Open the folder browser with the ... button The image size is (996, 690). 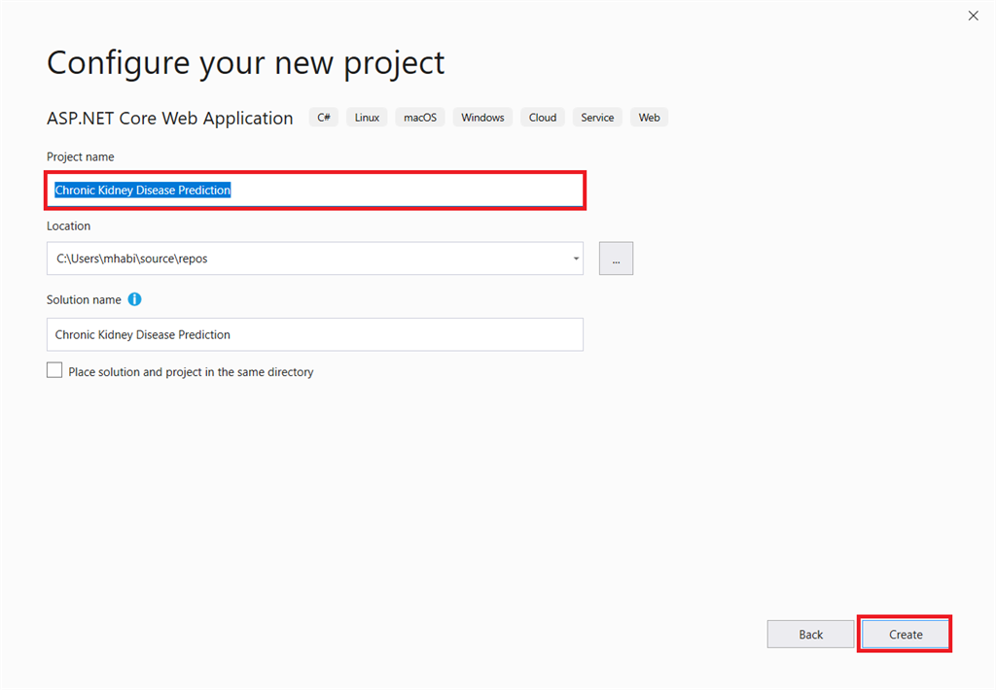pos(616,259)
